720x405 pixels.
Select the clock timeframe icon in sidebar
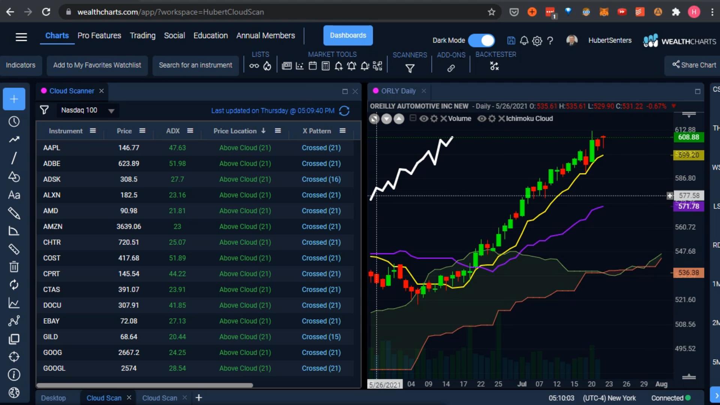click(x=14, y=121)
